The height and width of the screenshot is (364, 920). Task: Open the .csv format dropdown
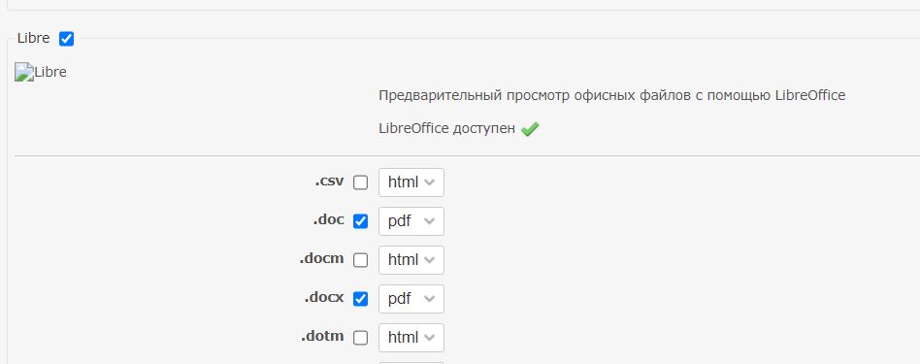pos(411,182)
